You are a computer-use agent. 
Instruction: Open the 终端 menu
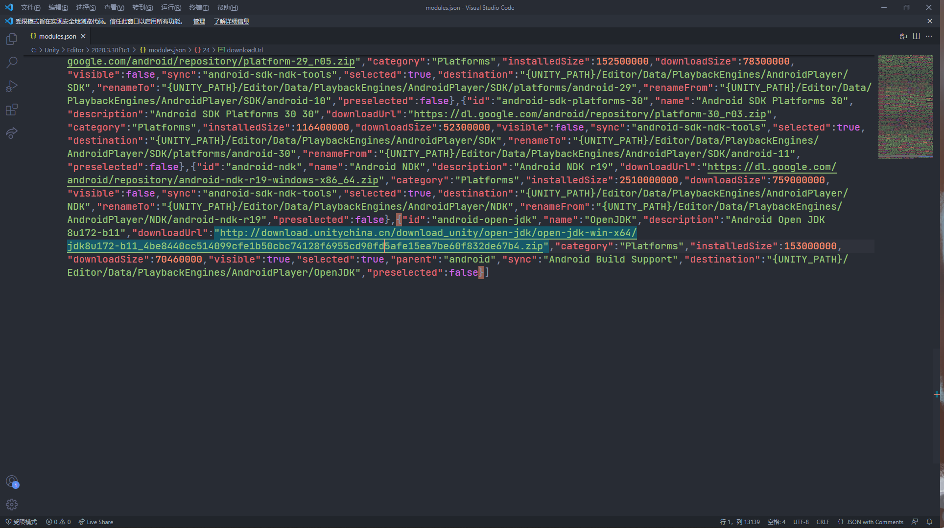point(198,7)
